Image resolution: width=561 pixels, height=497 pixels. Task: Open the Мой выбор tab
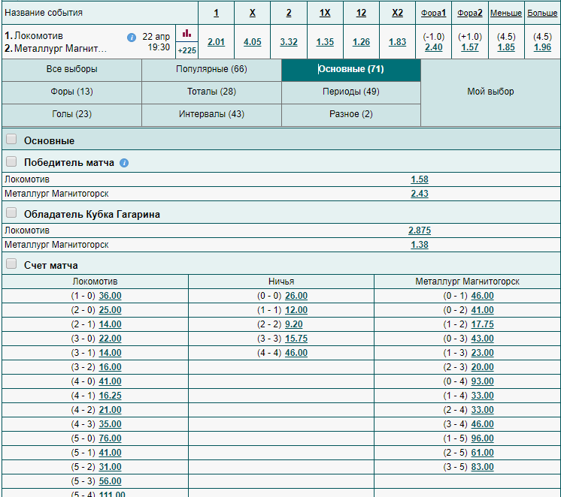490,92
